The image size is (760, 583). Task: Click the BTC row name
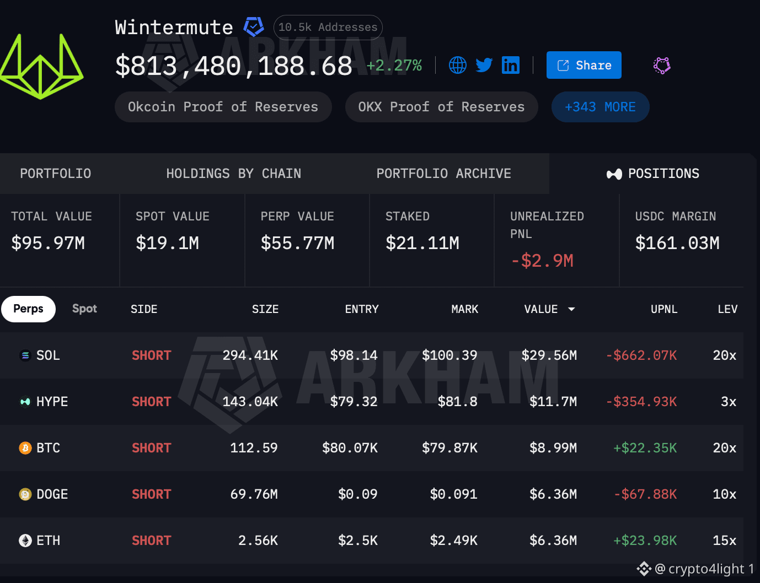click(48, 448)
